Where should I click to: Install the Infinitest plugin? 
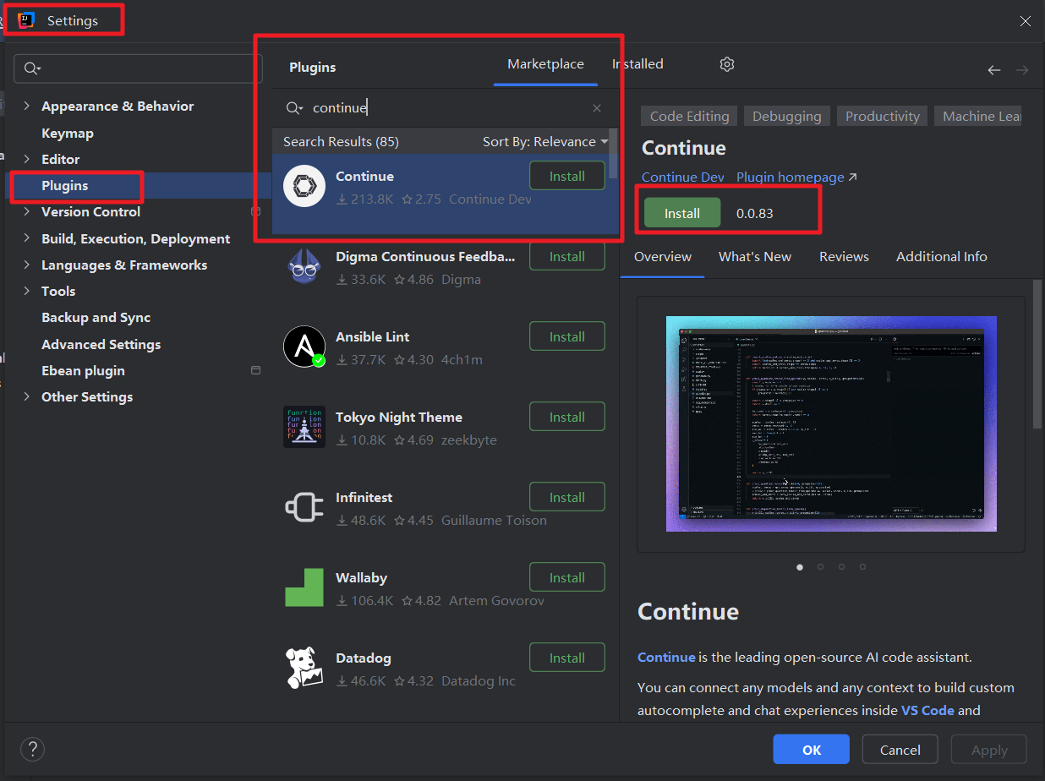tap(567, 497)
